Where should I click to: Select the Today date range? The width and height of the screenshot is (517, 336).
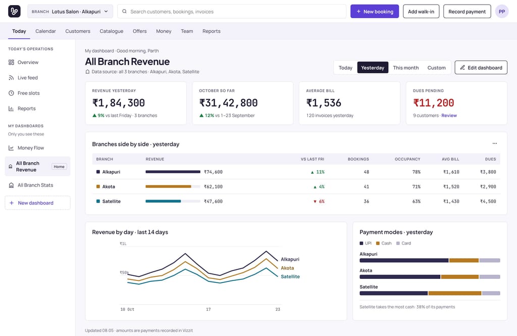345,68
